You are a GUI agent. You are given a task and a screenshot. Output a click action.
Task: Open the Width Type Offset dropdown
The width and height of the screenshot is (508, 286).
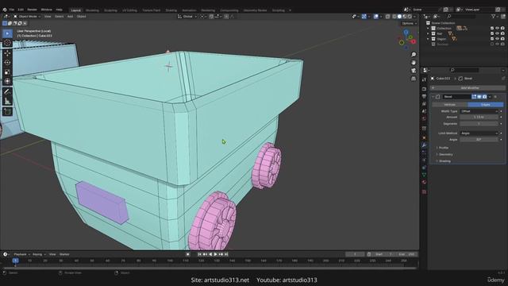[x=479, y=111]
